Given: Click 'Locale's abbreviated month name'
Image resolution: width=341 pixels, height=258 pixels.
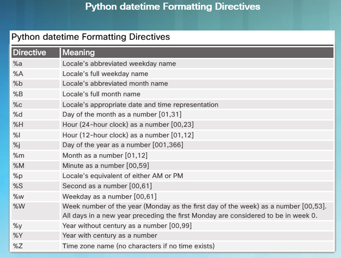Looking at the screenshot, I should click(115, 83).
